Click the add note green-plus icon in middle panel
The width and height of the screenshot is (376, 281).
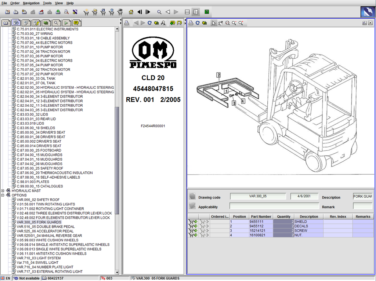pos(172,23)
